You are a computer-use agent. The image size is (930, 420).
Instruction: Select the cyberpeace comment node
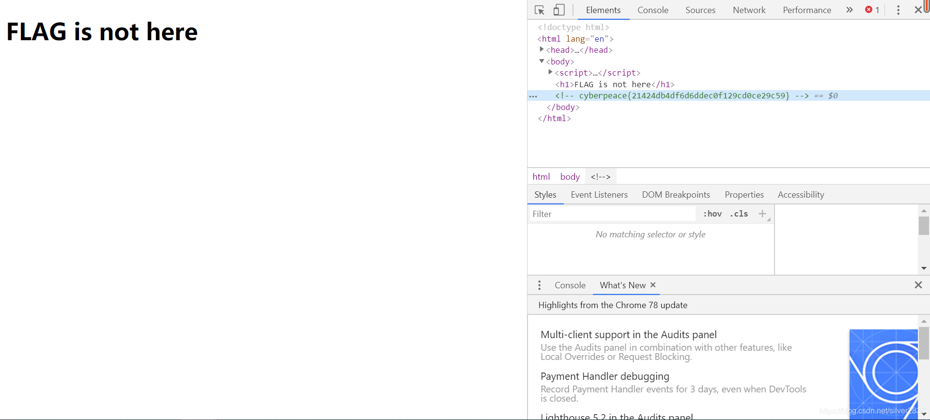click(x=682, y=95)
